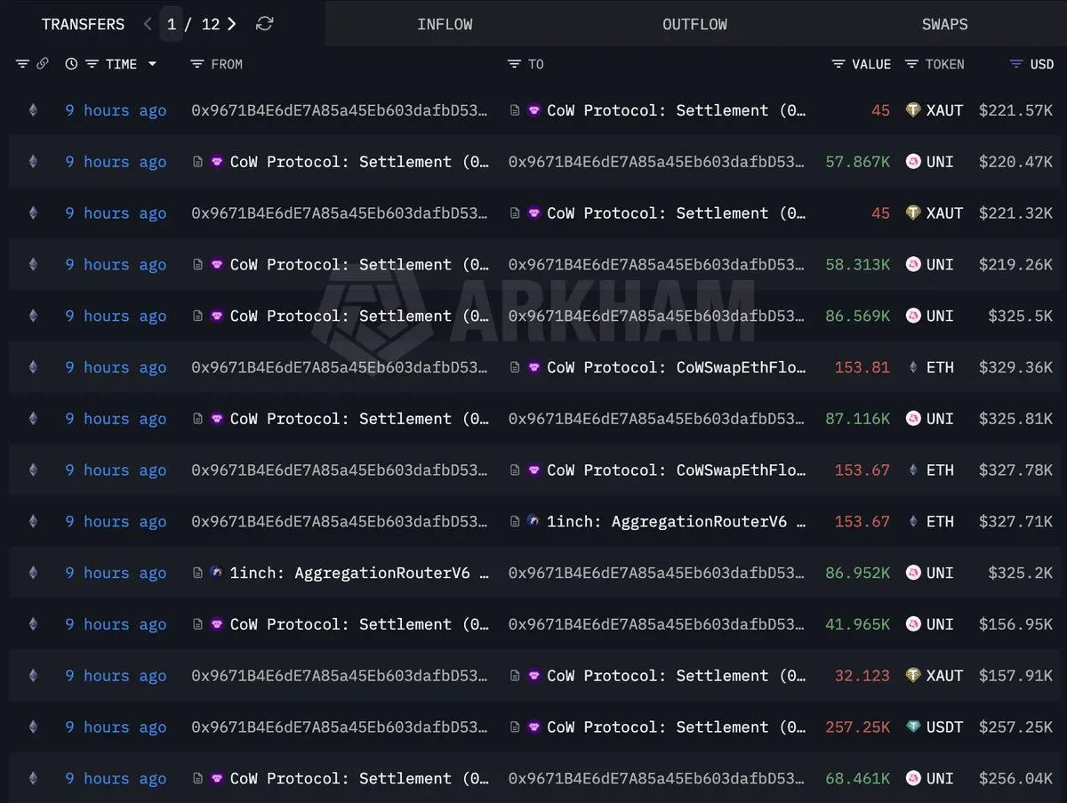The image size is (1067, 803).
Task: Click the XAUT token icon in $221.32K row
Action: click(x=912, y=213)
